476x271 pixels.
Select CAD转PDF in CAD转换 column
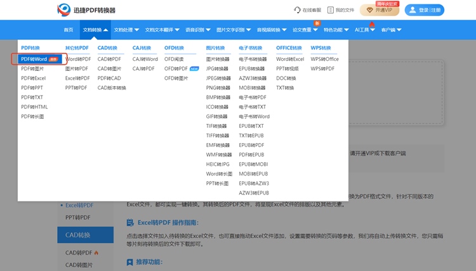[109, 59]
